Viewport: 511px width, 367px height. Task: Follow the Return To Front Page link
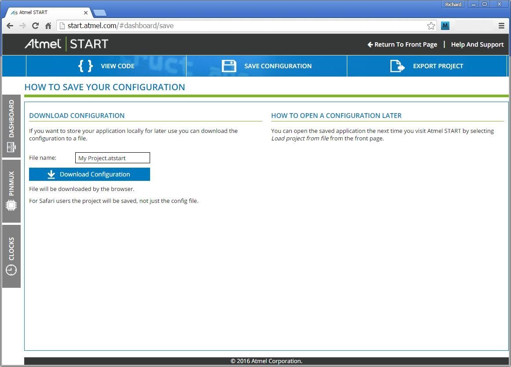click(402, 44)
